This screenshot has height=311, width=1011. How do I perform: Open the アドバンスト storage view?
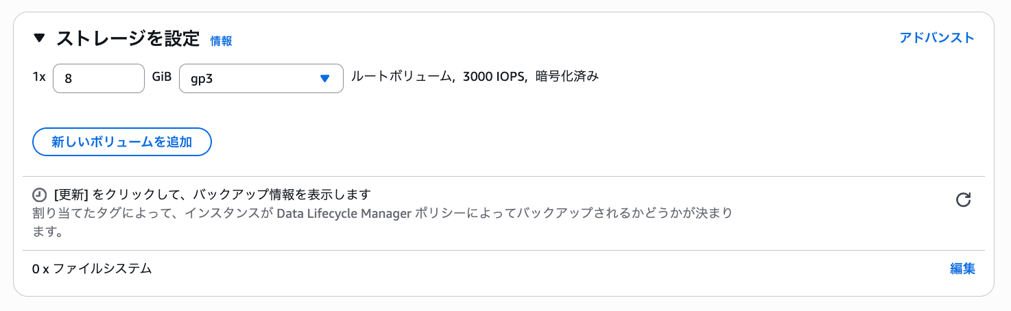[x=937, y=38]
